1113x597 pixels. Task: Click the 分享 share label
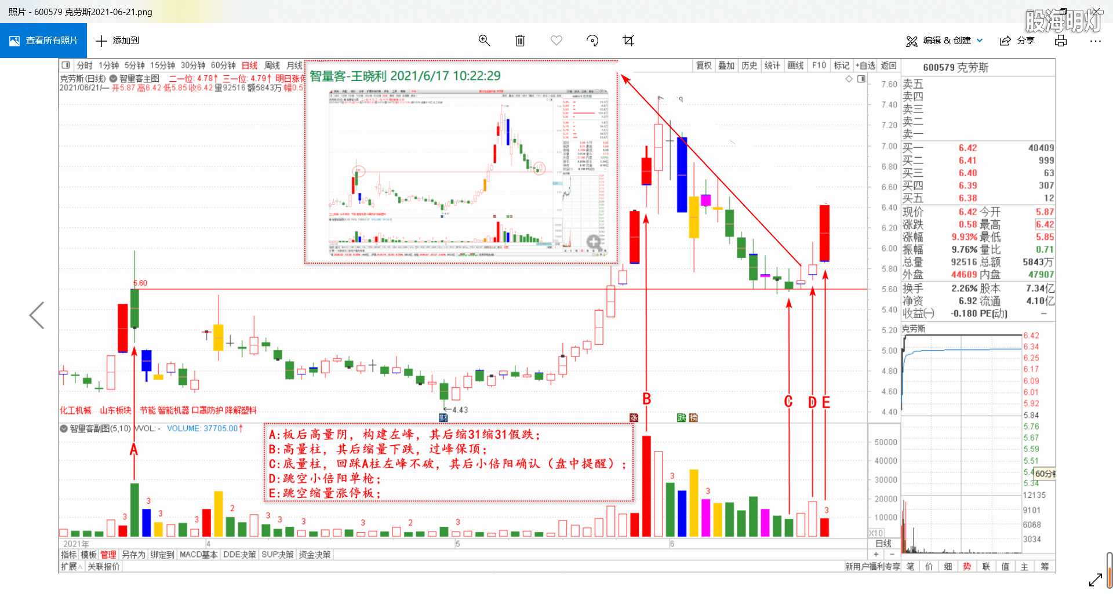[x=1026, y=41]
